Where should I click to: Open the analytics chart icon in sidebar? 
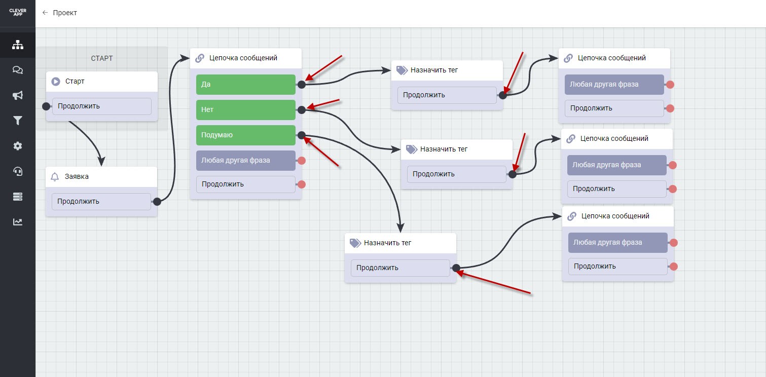(18, 221)
